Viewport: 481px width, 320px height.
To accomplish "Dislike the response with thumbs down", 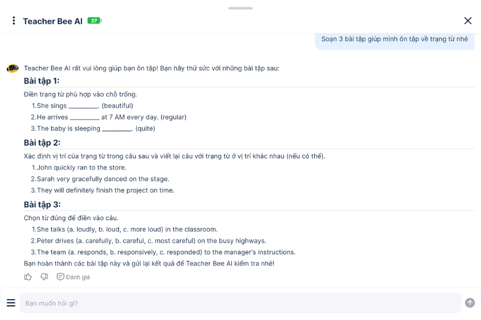I will (x=44, y=277).
